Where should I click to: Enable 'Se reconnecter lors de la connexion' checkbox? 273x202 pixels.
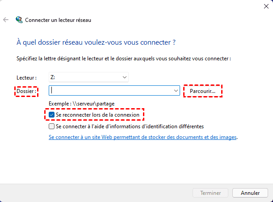[x=52, y=115]
